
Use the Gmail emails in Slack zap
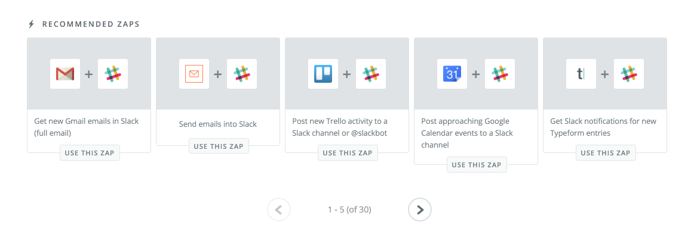click(90, 153)
